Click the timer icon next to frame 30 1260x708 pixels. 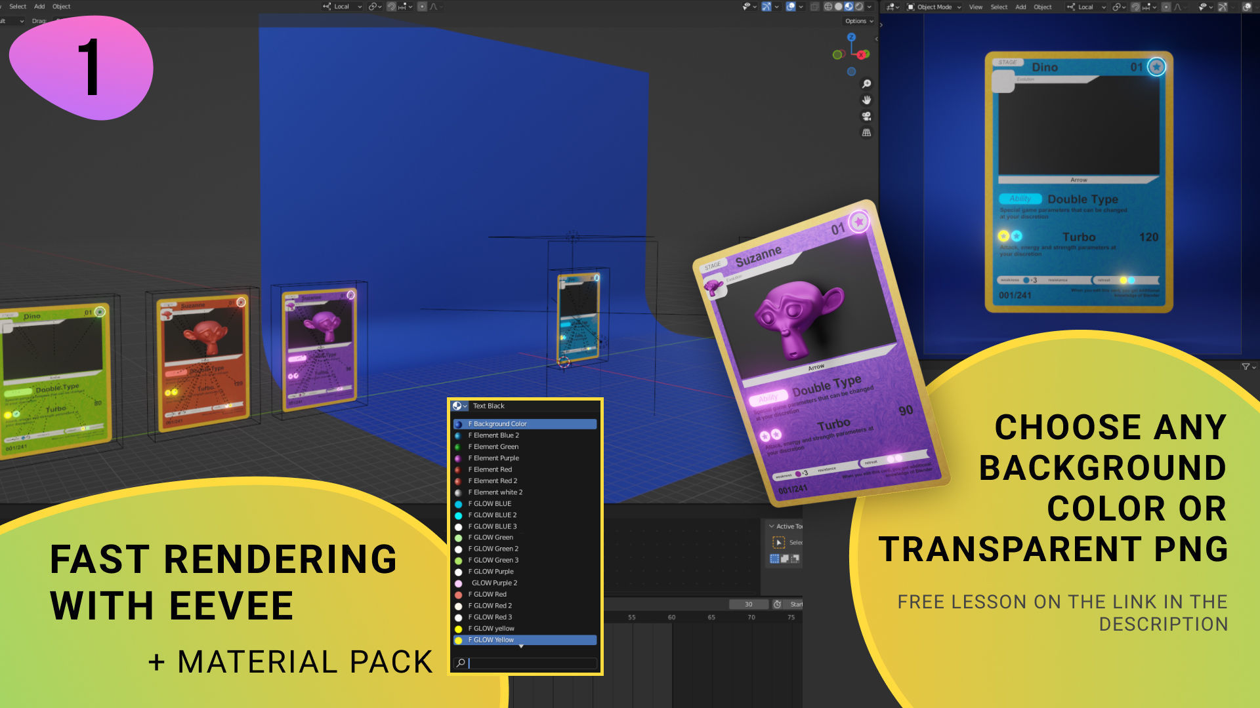pos(778,604)
